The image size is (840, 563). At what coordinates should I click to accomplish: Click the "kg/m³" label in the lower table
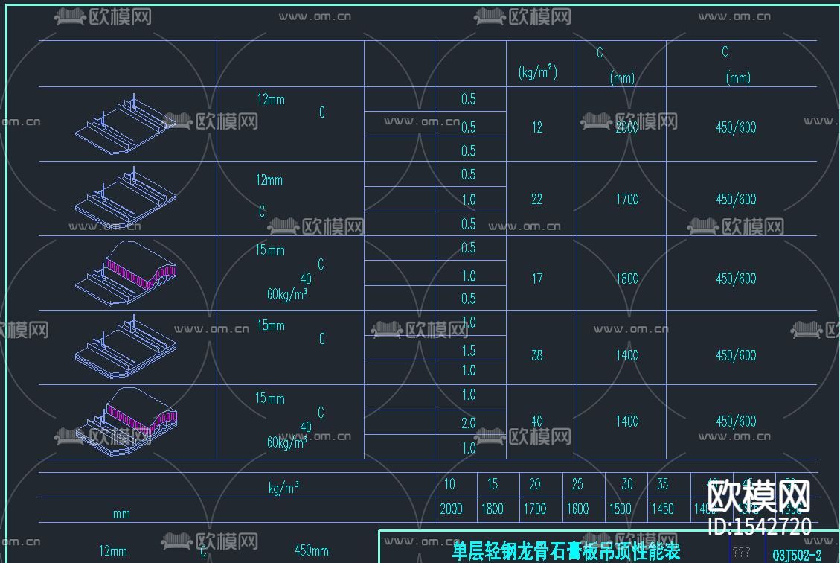283,488
